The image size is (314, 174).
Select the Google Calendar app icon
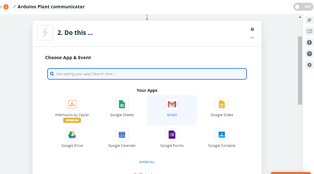(122, 135)
